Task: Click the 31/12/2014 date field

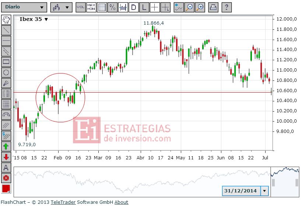Action: 241,191
